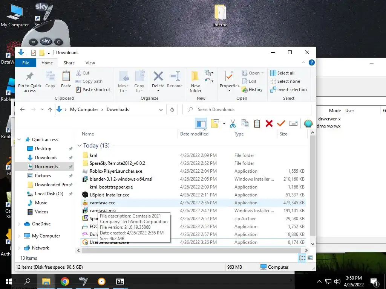The width and height of the screenshot is (386, 289).
Task: Click the red X delete toolbar icon
Action: point(269,123)
